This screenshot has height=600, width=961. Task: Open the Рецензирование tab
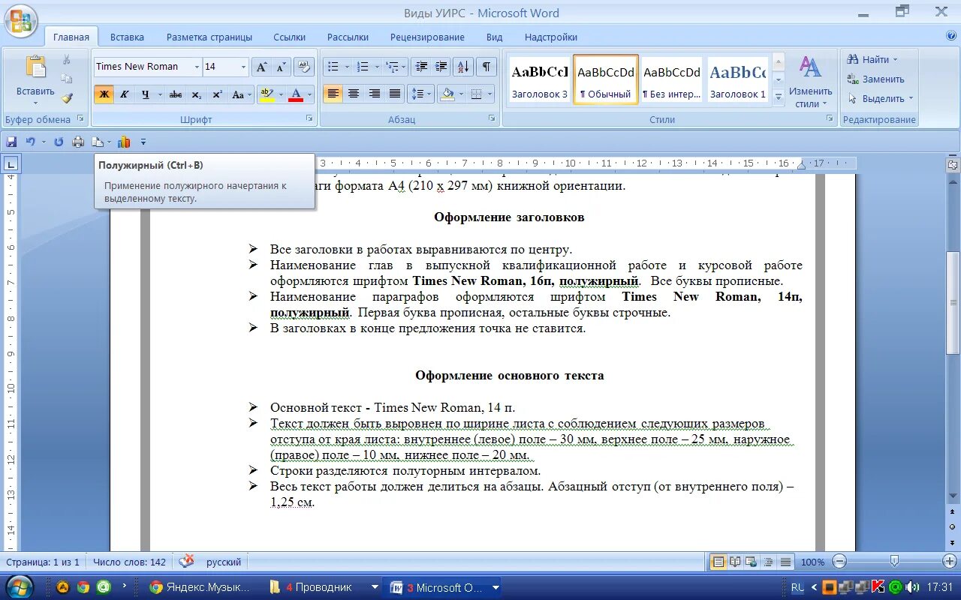coord(427,37)
